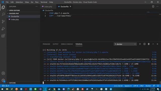This screenshot has width=161, height=91.
Task: Switch to the Output panel tab
Action: pos(56,44)
